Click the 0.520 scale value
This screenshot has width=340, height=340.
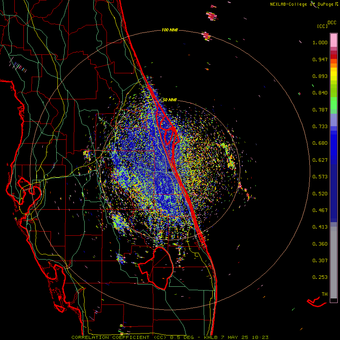click(320, 194)
